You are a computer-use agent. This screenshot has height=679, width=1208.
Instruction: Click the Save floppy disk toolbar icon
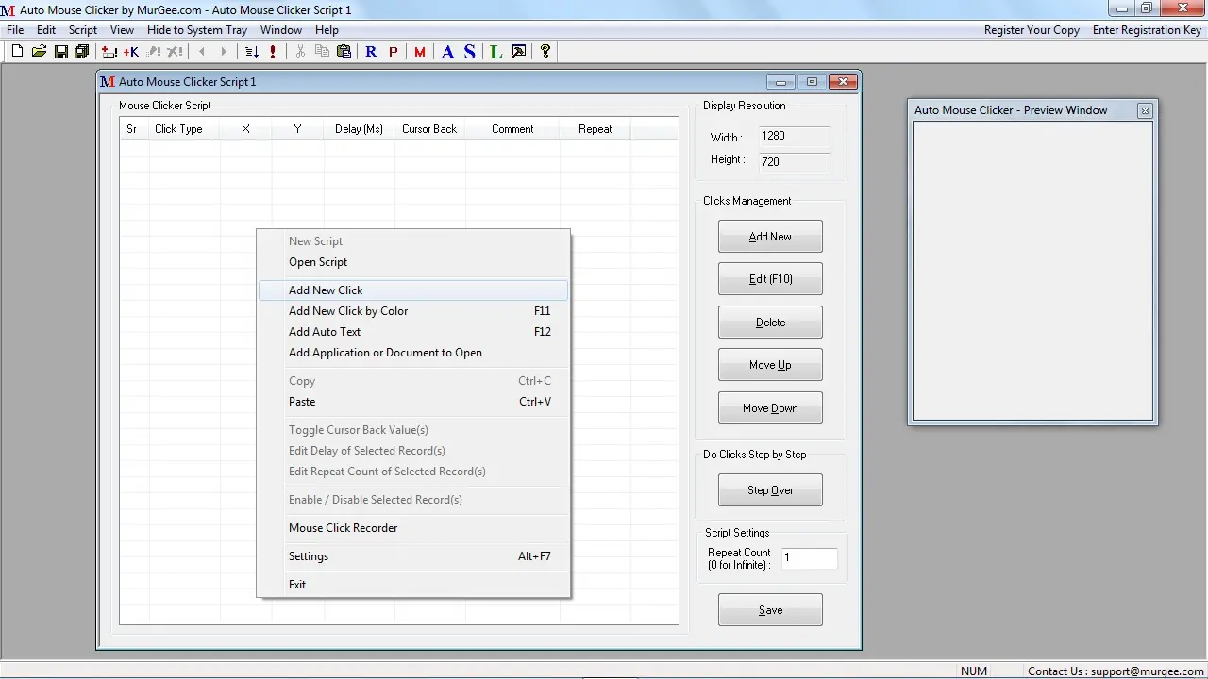tap(60, 52)
